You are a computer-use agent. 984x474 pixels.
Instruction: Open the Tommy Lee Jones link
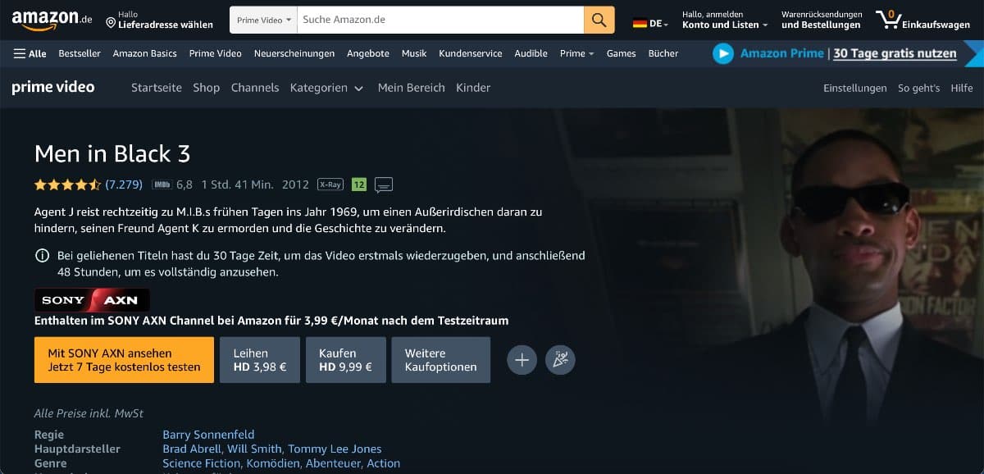pos(335,449)
